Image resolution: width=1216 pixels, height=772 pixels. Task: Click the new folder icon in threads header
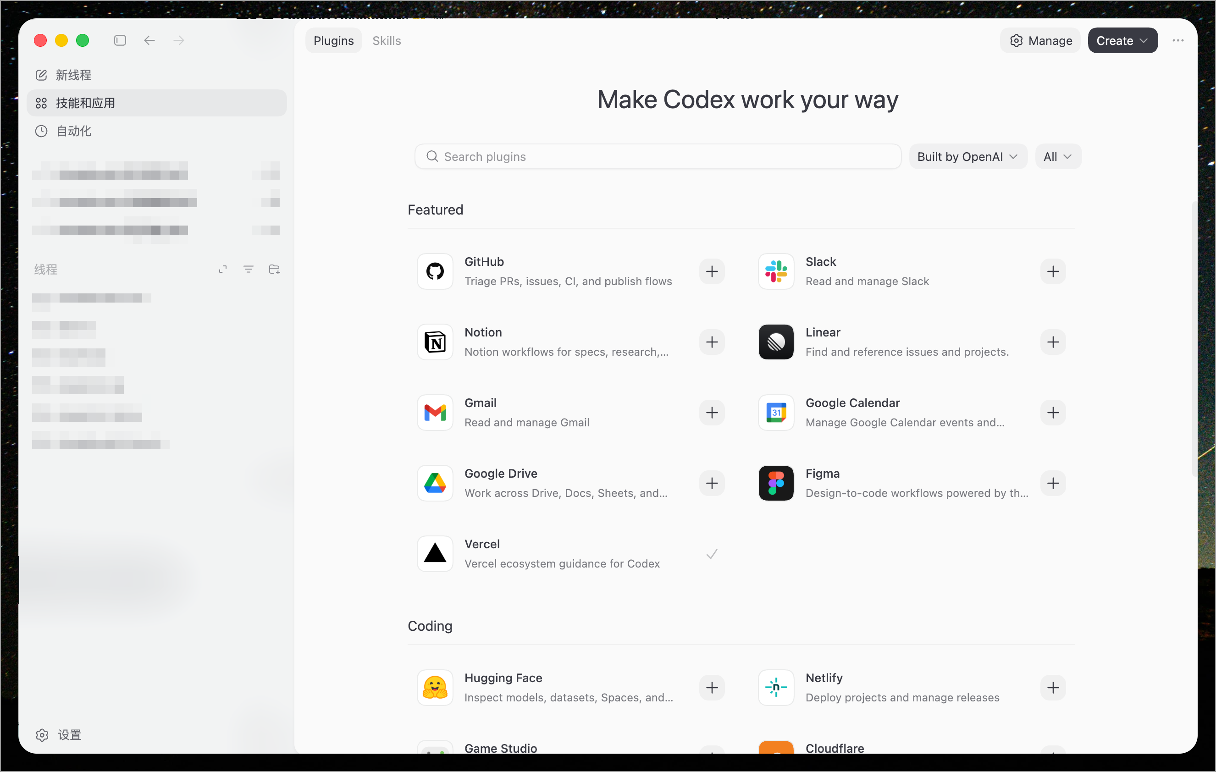[274, 269]
